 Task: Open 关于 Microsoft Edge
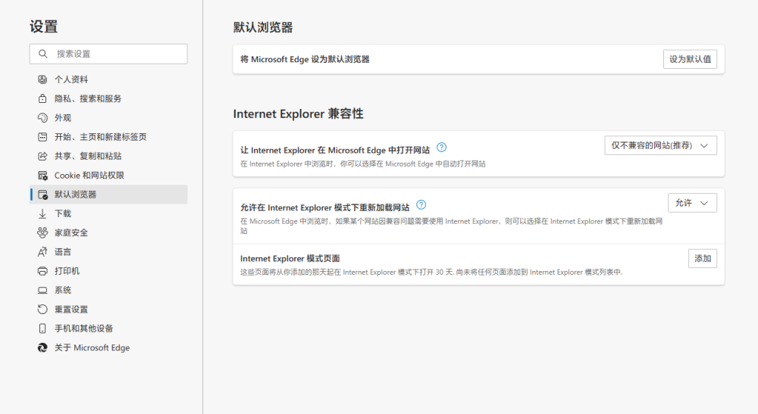[x=108, y=347]
